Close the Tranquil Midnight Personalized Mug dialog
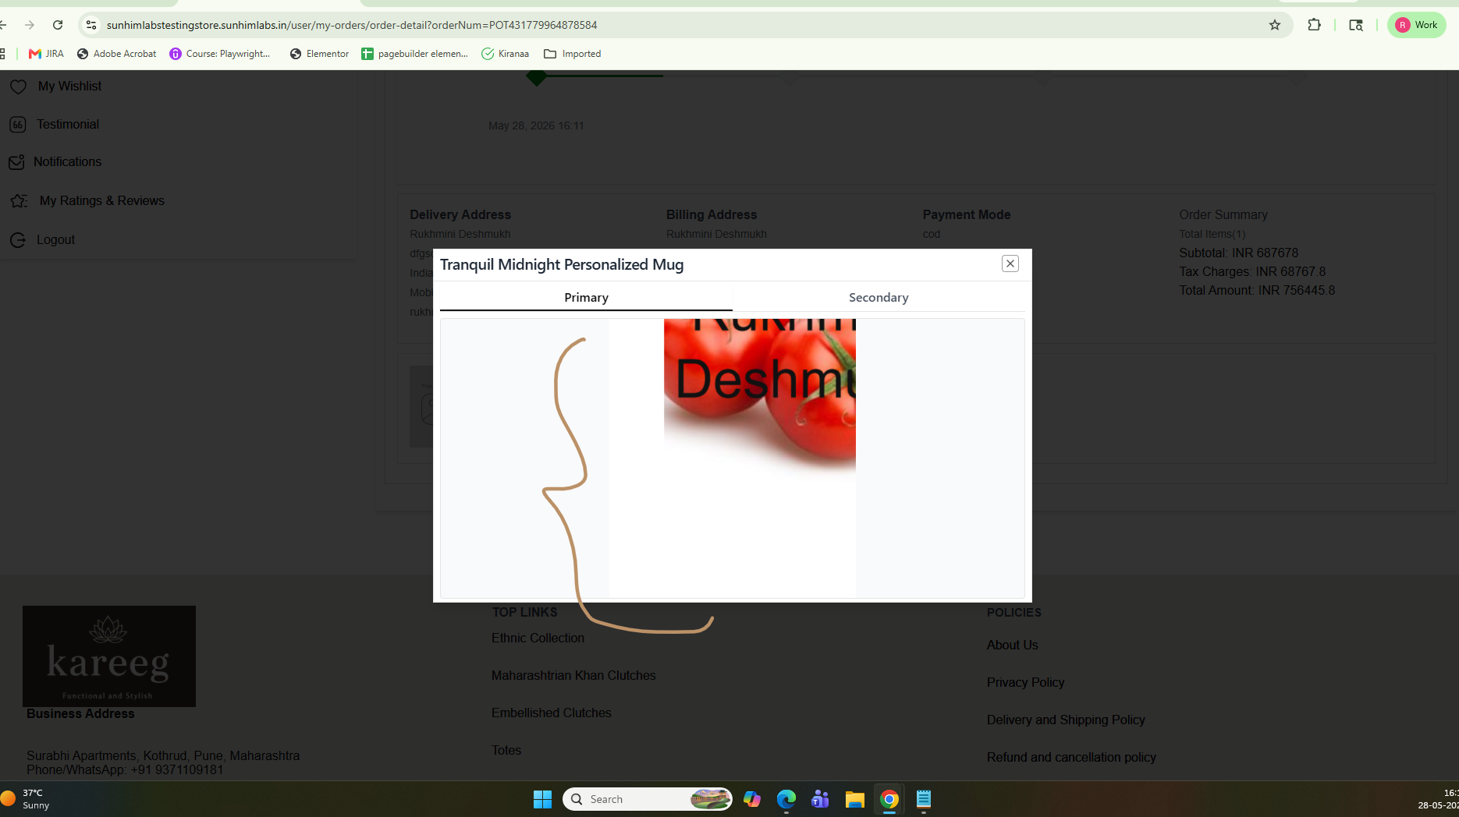The image size is (1459, 817). [x=1010, y=263]
